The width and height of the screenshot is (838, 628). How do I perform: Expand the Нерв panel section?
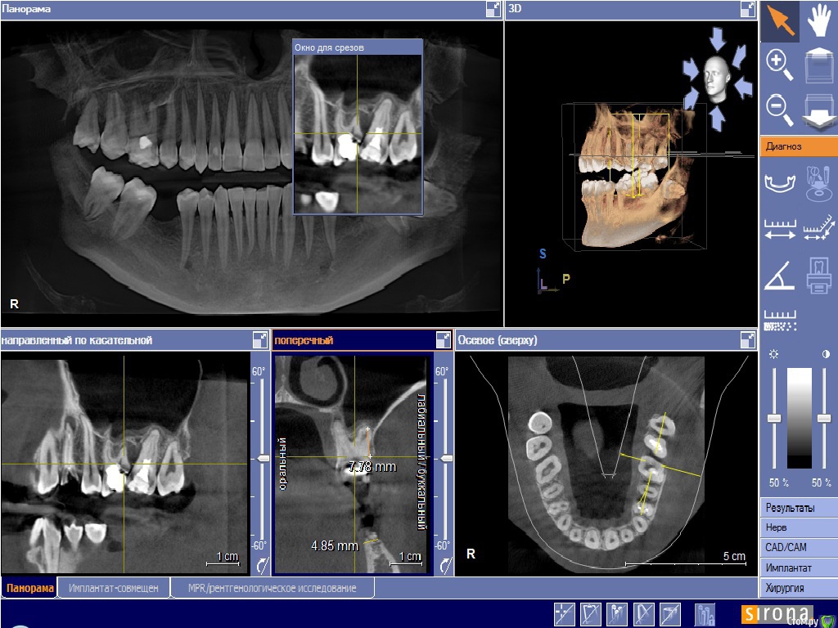[799, 527]
